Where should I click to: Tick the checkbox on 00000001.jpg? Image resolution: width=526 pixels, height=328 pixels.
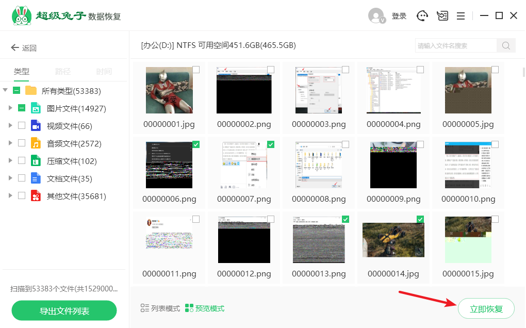click(196, 70)
